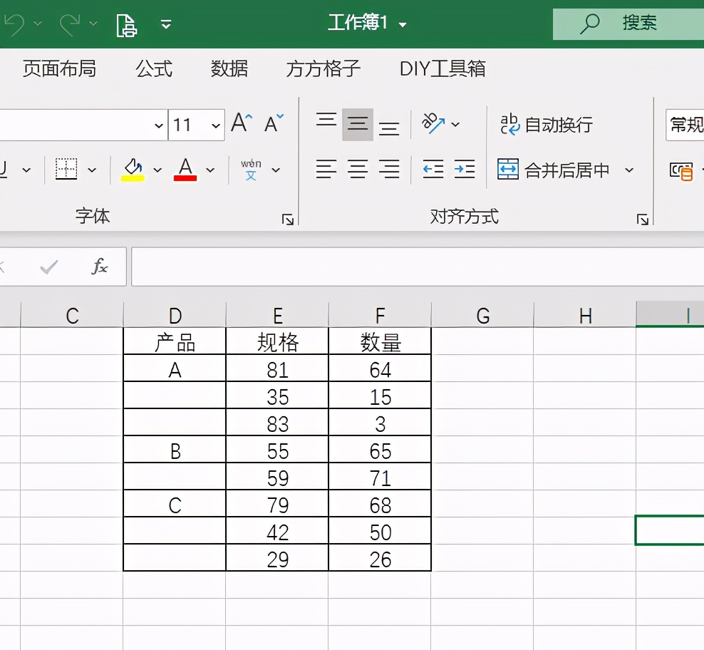Expand the borders dropdown menu
The width and height of the screenshot is (704, 650).
[91, 170]
